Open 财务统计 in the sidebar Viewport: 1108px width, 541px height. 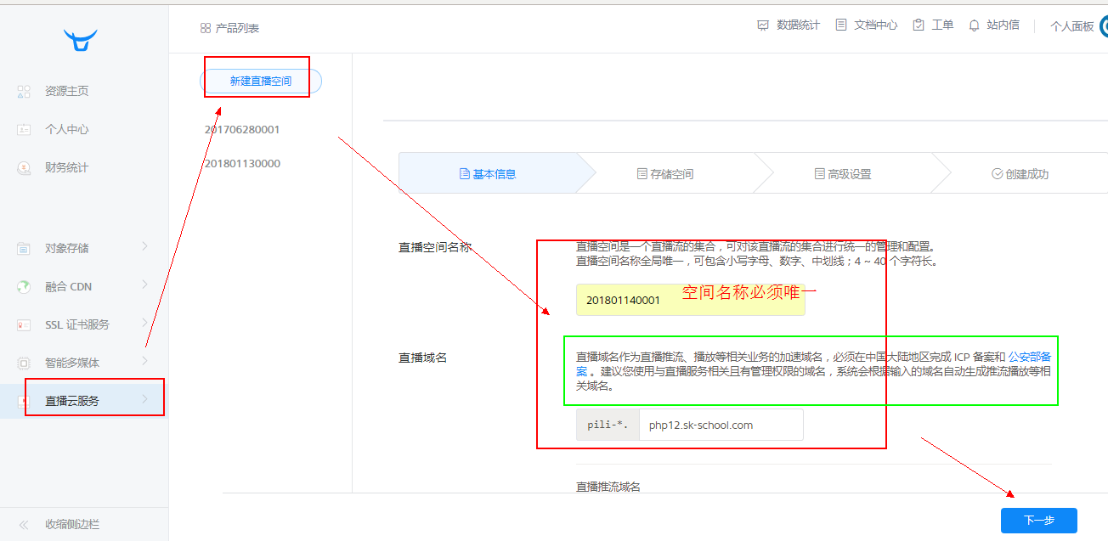point(66,167)
